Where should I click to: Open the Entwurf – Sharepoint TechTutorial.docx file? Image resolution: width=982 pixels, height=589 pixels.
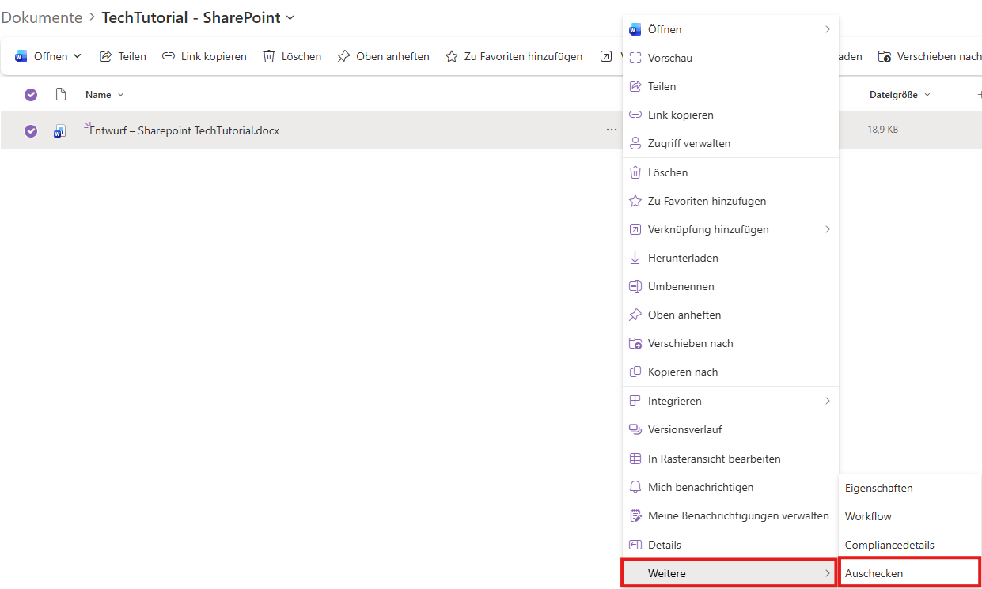tap(184, 130)
